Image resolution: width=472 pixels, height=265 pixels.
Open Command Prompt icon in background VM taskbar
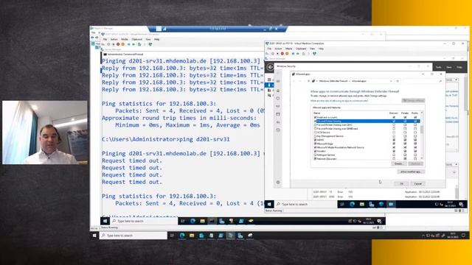212,221
